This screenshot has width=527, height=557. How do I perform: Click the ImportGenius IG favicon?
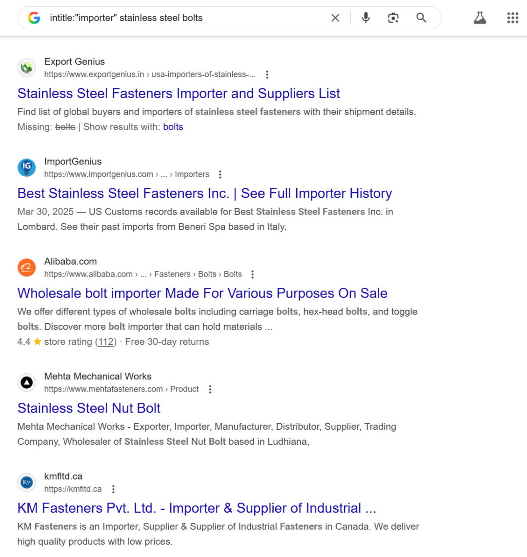click(x=27, y=167)
